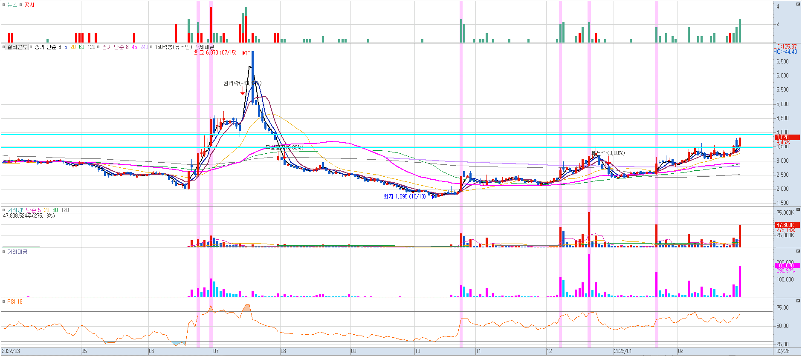Select the 실리콘투 stock name button
The image size is (802, 356).
click(17, 47)
